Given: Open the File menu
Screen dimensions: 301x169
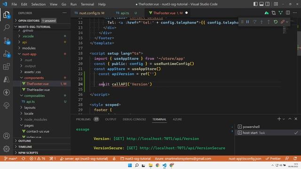Looking at the screenshot, I should [x=14, y=4].
